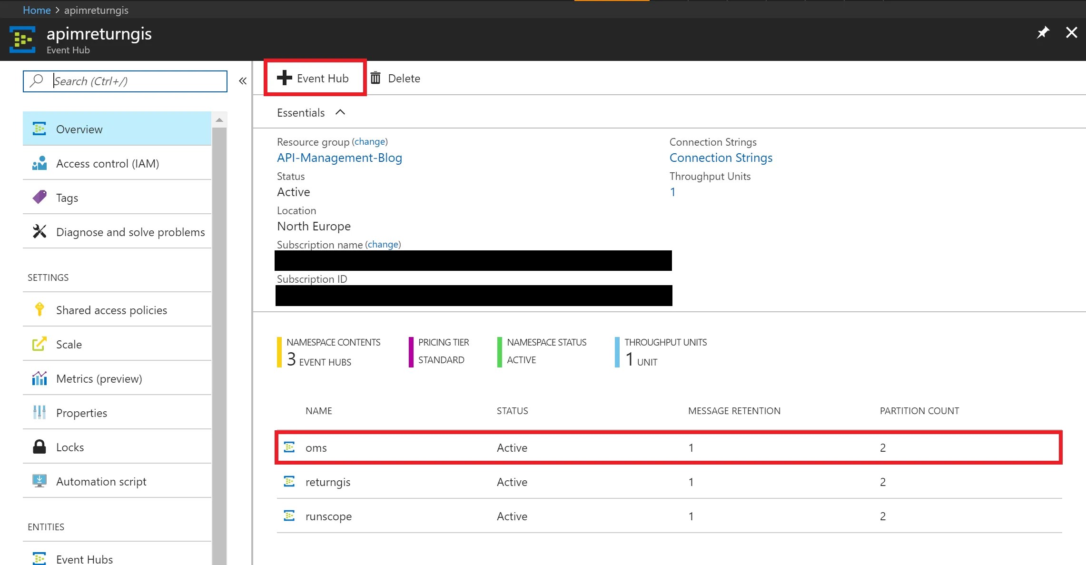Viewport: 1086px width, 565px height.
Task: Click the Namespace Contents 3 Event Hubs tile
Action: (x=329, y=352)
